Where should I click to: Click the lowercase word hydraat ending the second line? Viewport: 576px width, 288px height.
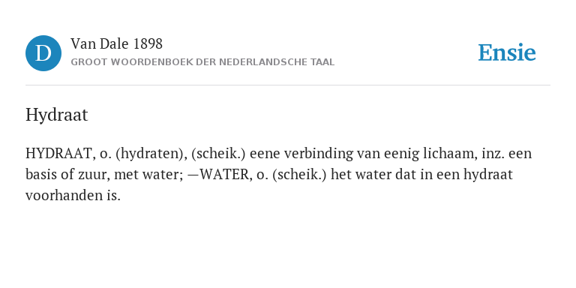click(x=487, y=174)
